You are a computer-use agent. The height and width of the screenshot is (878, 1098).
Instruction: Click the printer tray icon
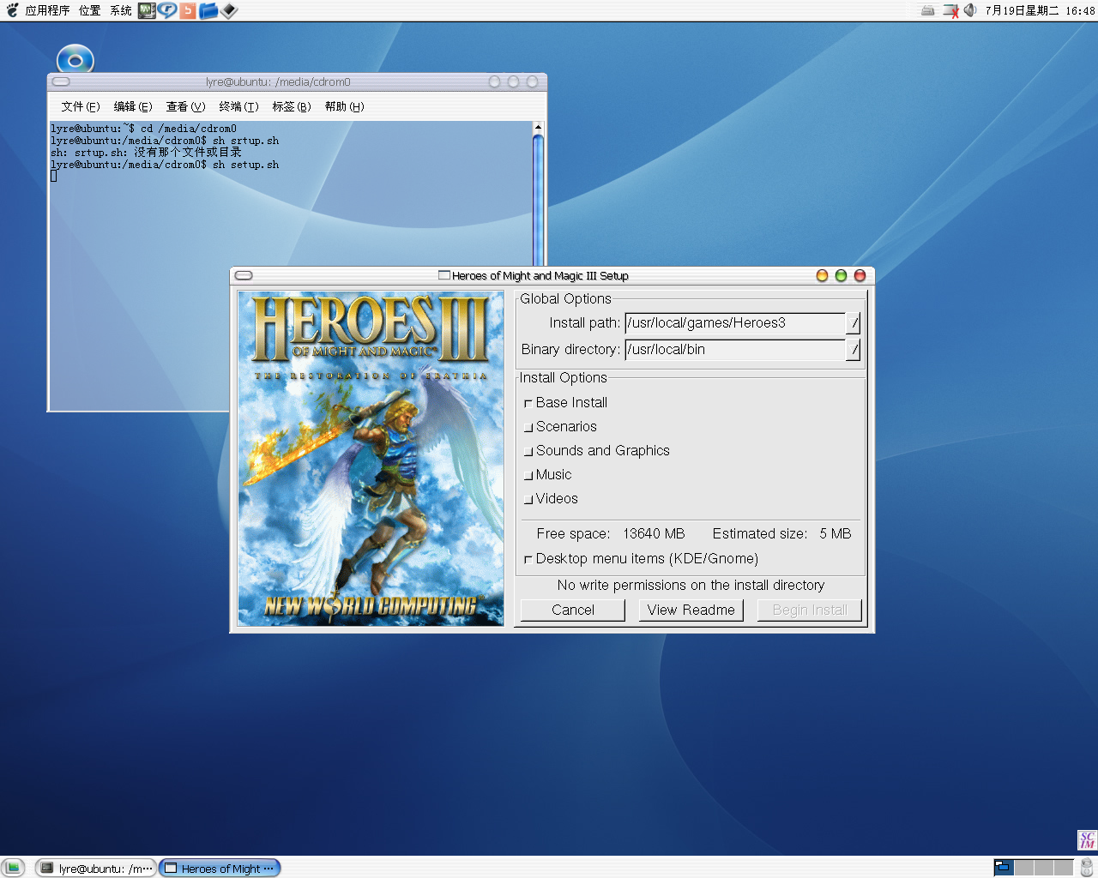[x=927, y=10]
